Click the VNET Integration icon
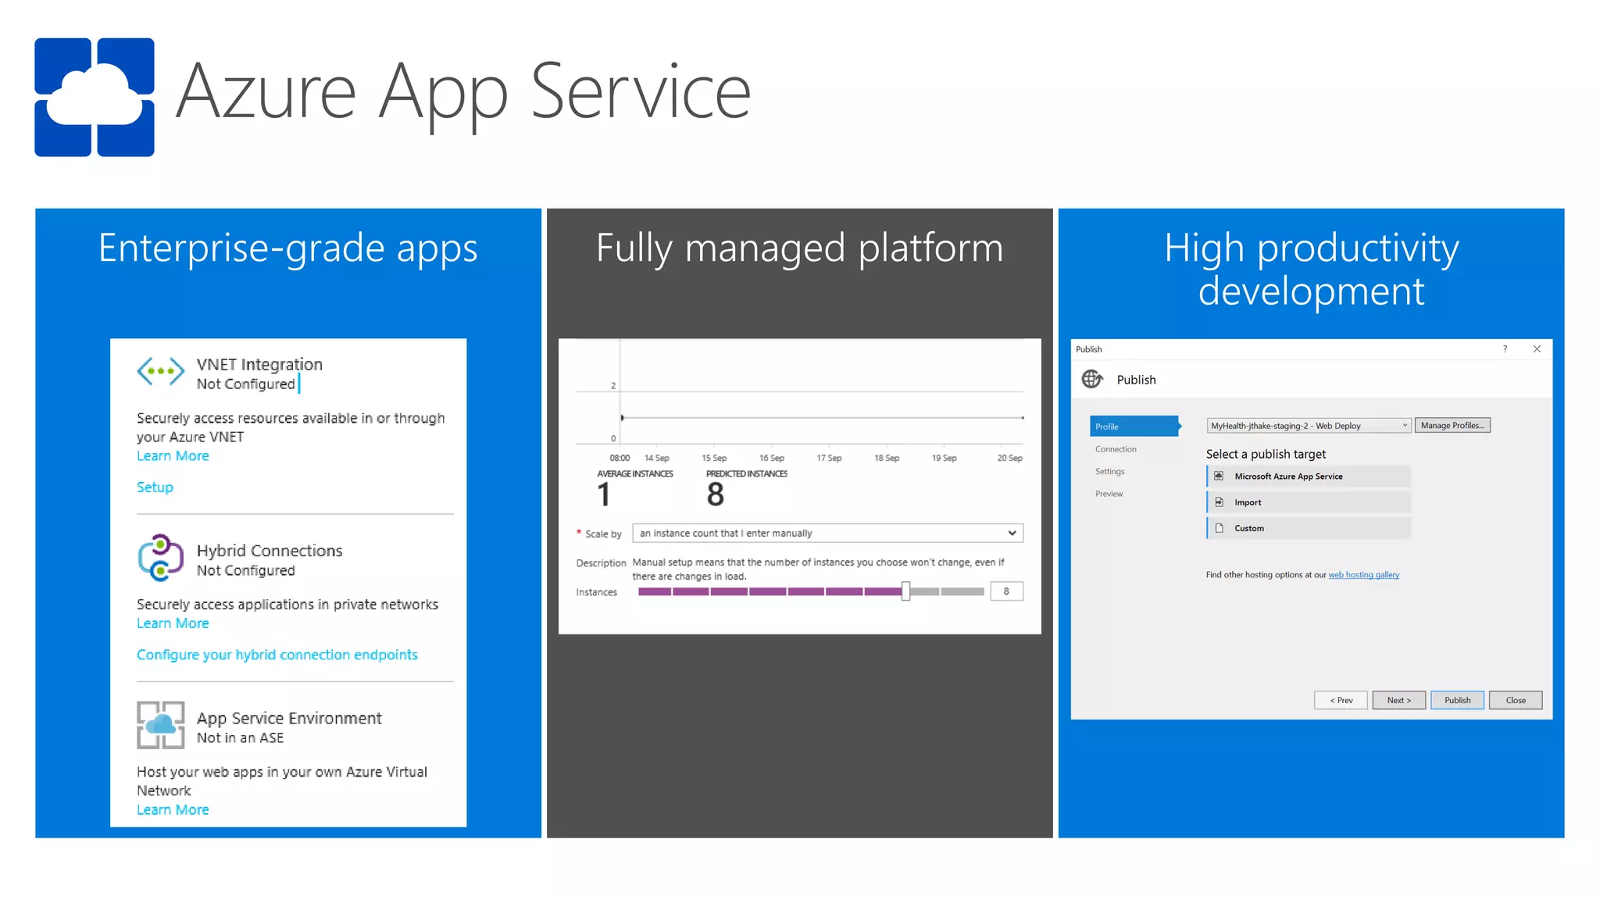Screen dimensions: 1600x900 (x=160, y=371)
